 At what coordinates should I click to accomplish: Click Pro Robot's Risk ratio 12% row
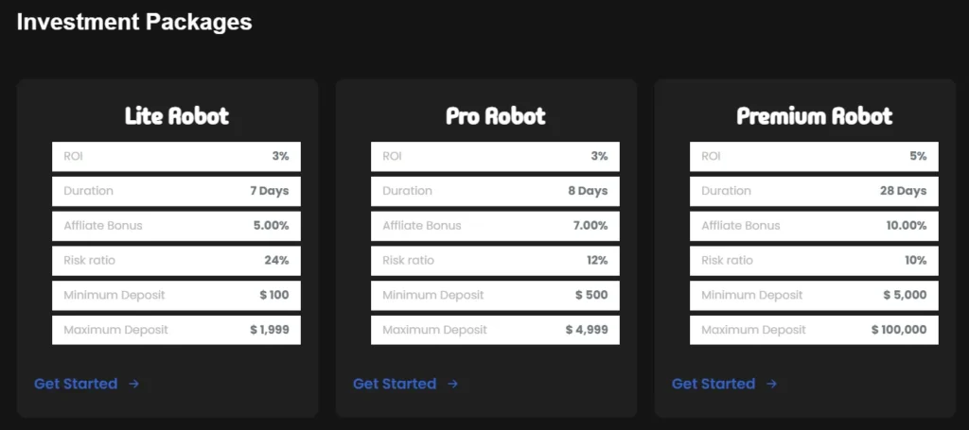(495, 260)
